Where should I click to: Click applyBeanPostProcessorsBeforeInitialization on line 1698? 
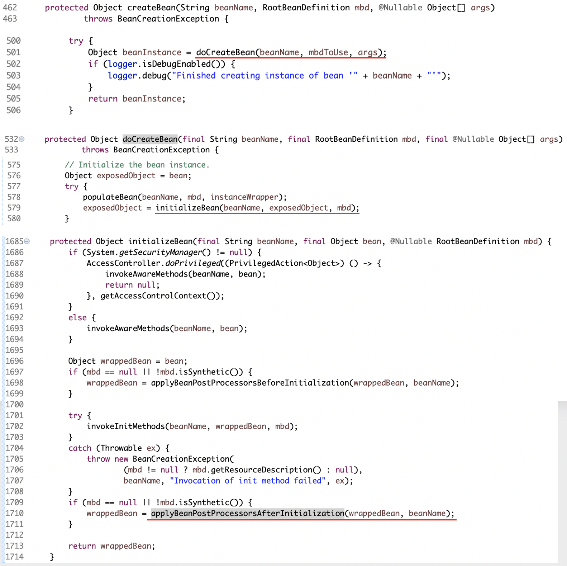coord(250,383)
